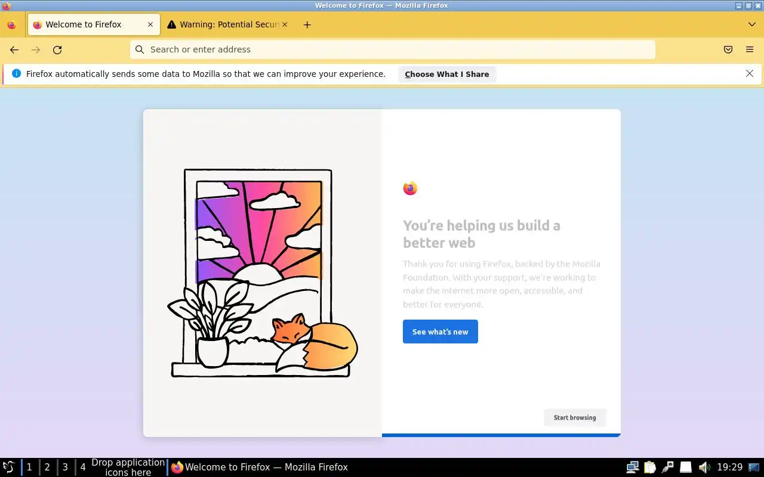Switch to Warning: Potential Security tab

coord(227,24)
